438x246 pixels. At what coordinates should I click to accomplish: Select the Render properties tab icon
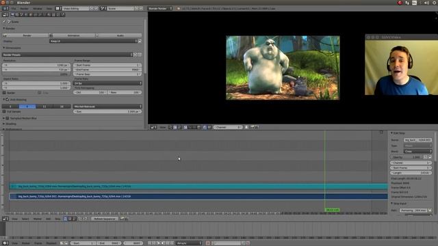(12, 14)
